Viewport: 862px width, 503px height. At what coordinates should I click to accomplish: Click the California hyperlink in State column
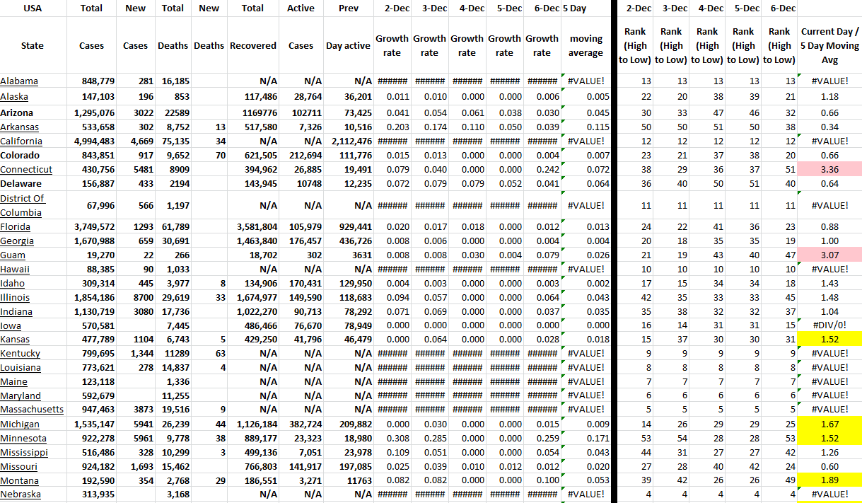(22, 141)
